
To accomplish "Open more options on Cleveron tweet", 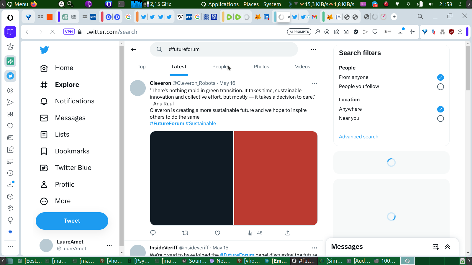I will click(x=314, y=83).
